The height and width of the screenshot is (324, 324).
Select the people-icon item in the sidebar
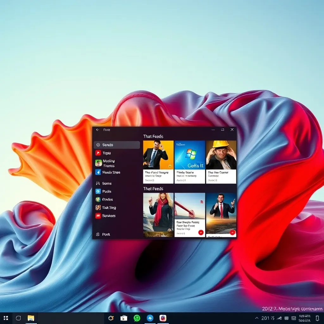click(x=104, y=183)
